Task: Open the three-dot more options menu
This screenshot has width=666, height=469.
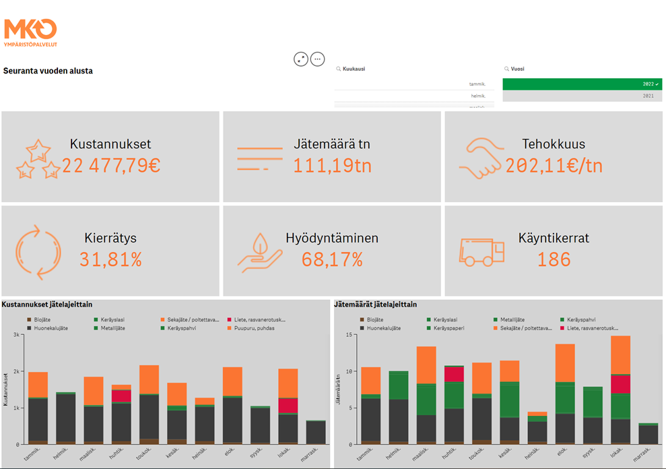Action: pos(318,59)
